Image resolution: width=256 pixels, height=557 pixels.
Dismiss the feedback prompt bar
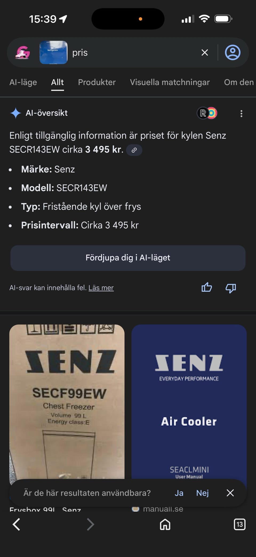point(230,493)
